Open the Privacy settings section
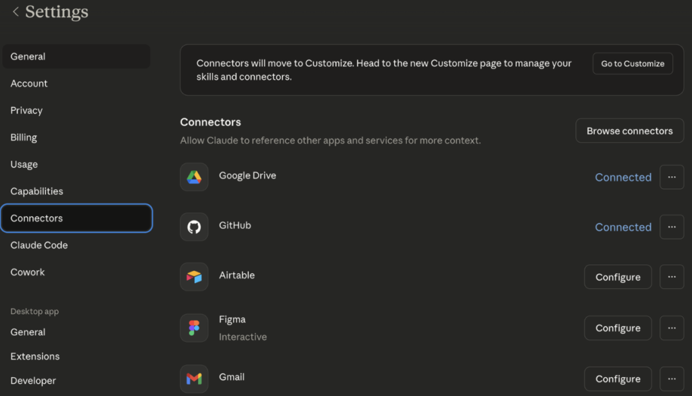The height and width of the screenshot is (396, 692). coord(26,111)
